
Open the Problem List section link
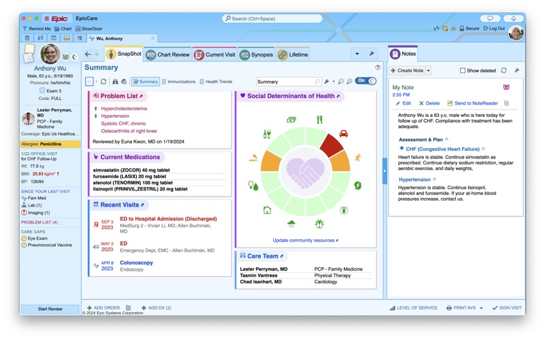(118, 96)
